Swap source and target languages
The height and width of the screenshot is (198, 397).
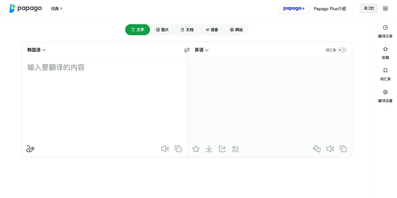[187, 50]
